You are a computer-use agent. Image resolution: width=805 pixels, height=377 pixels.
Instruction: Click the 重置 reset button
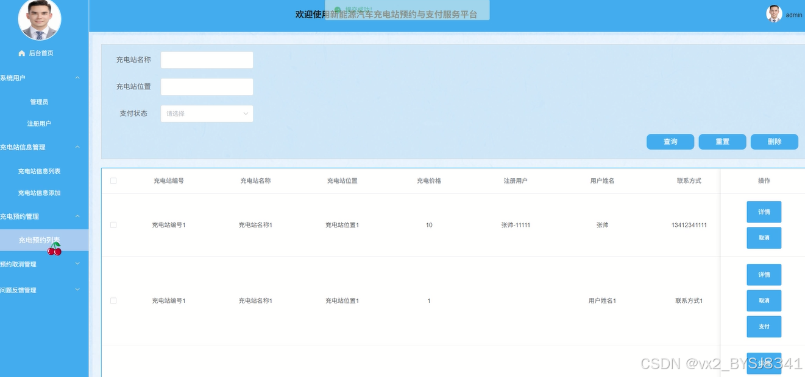(722, 142)
